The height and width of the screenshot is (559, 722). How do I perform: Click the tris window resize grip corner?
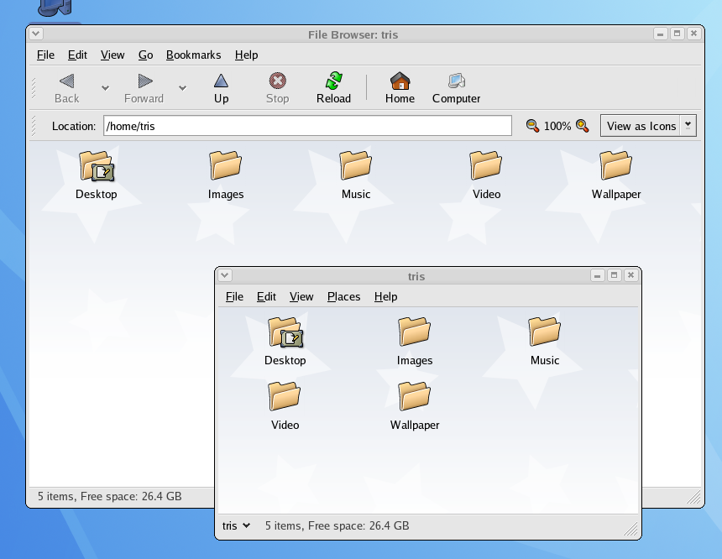click(630, 530)
